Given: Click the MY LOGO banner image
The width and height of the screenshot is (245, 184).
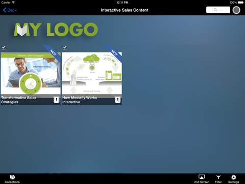Looking at the screenshot, I should pos(56,30).
